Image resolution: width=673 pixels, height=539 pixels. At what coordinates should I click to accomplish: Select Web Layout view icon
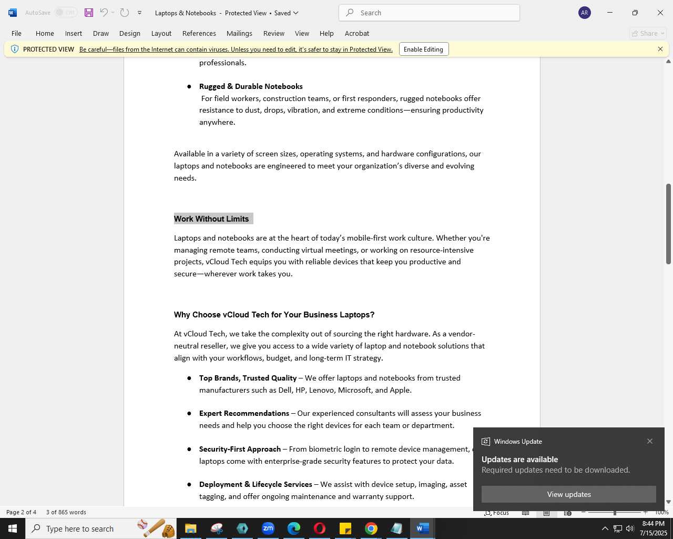568,512
